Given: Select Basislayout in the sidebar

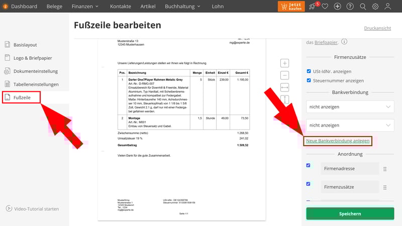Looking at the screenshot, I should tap(25, 45).
